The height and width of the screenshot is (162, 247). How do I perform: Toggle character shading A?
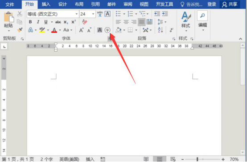click(99, 30)
